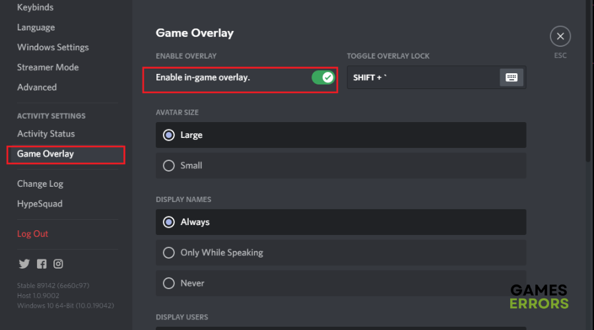594x330 pixels.
Task: Click the keyboard keybind record icon
Action: 511,77
